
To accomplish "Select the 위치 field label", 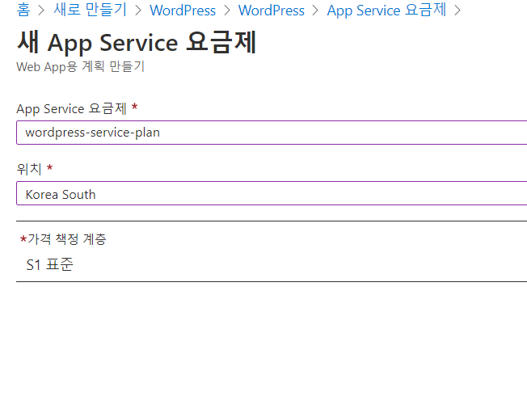I will (x=29, y=169).
